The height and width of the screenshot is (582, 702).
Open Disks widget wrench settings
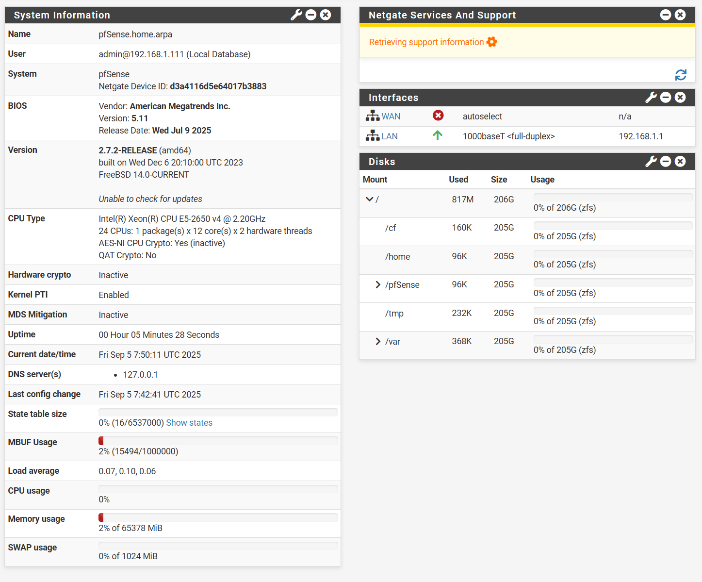click(651, 162)
